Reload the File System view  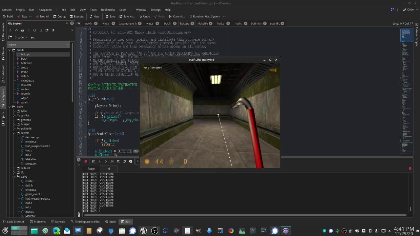pos(35,30)
